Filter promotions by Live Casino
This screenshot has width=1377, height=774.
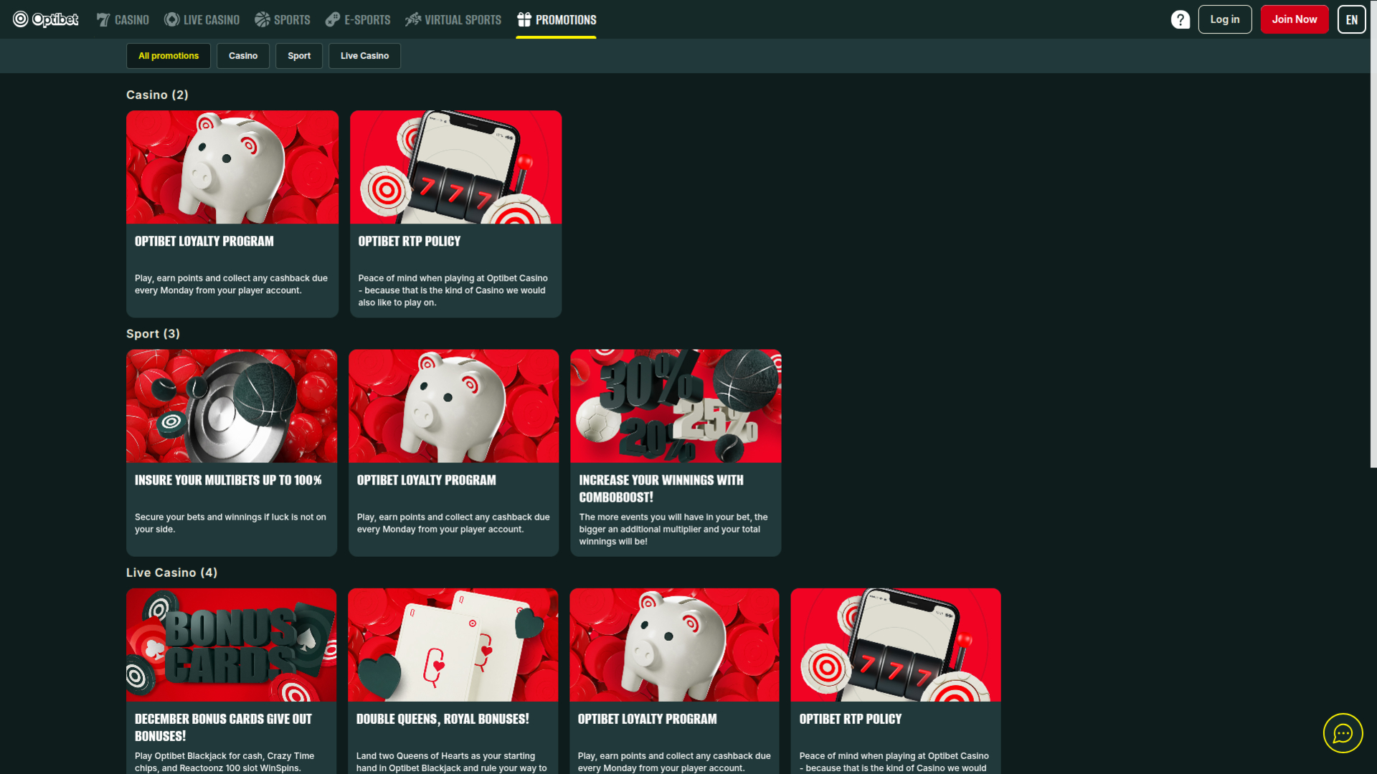coord(364,56)
